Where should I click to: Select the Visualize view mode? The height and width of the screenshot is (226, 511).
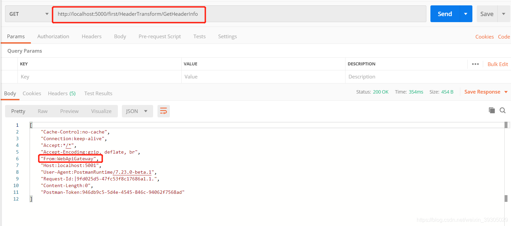coord(101,111)
